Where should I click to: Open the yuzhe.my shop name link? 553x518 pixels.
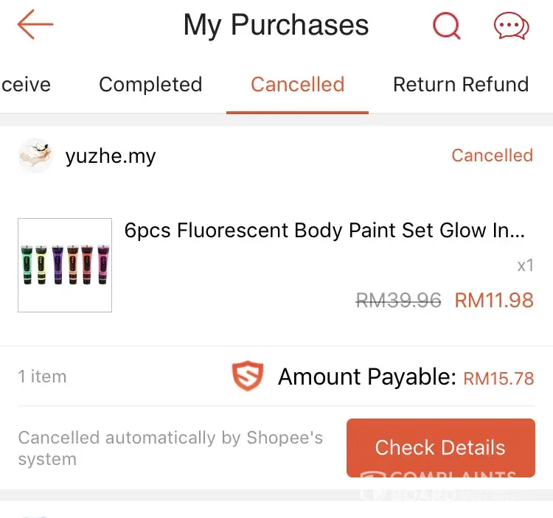pyautogui.click(x=111, y=156)
